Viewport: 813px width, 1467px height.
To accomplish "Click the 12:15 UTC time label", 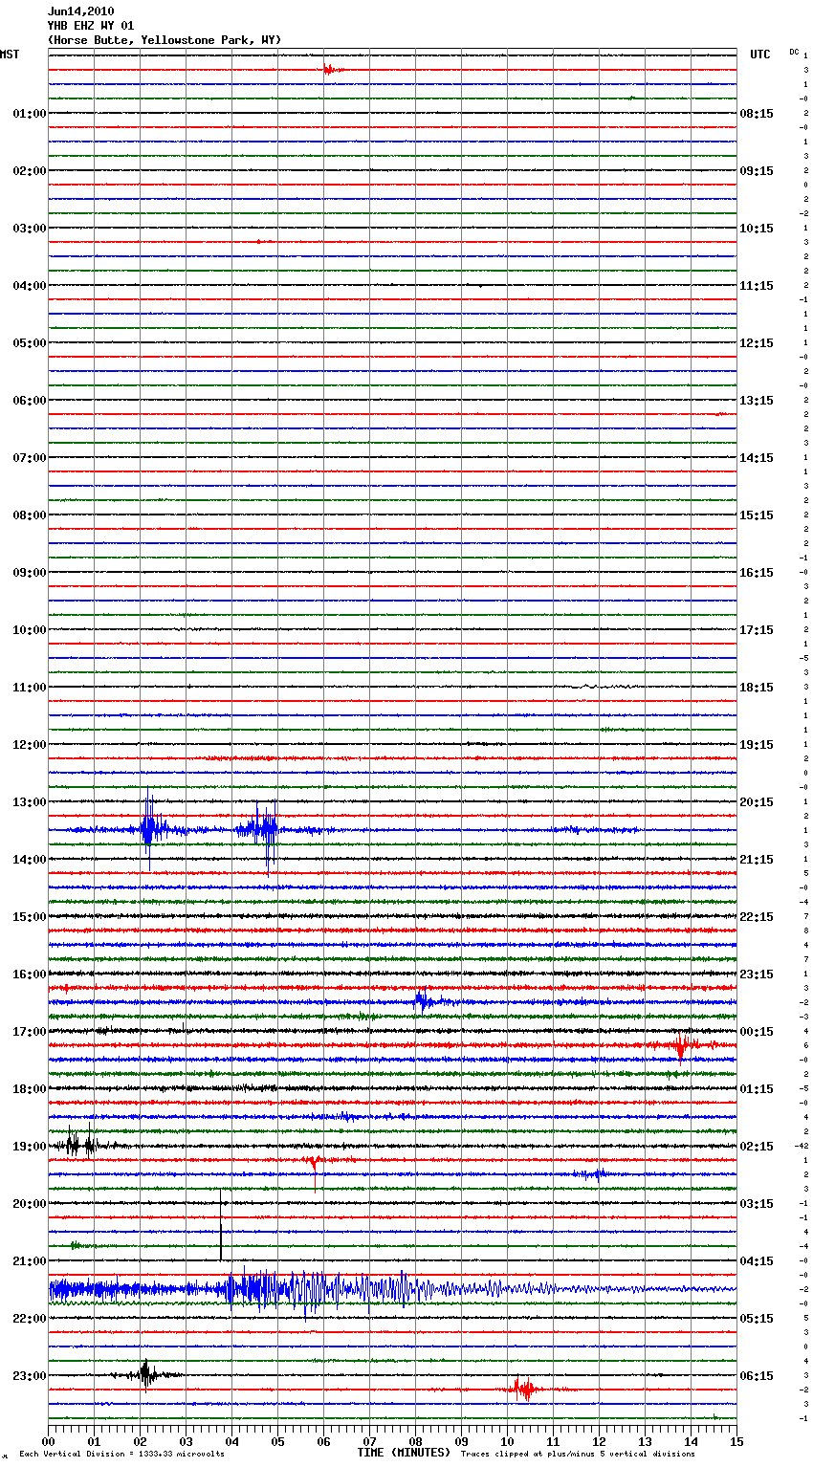I will pyautogui.click(x=757, y=343).
